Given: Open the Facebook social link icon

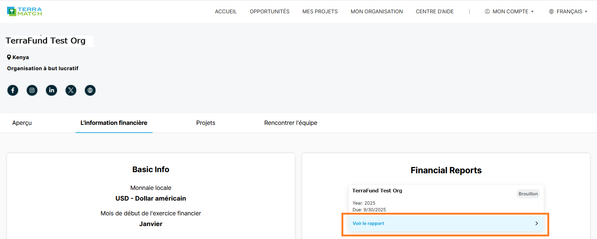Looking at the screenshot, I should (x=13, y=90).
